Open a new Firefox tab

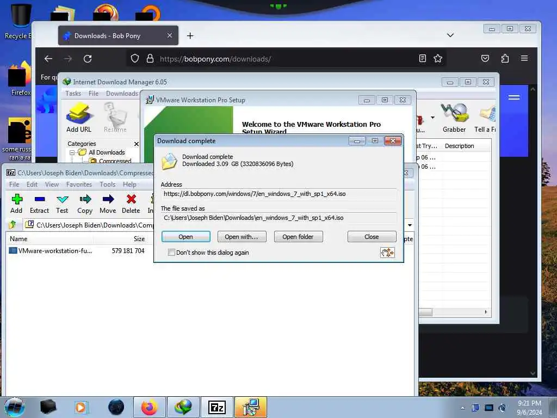tap(190, 35)
